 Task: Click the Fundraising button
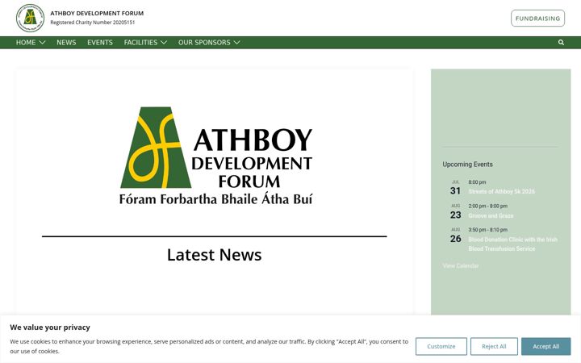537,18
